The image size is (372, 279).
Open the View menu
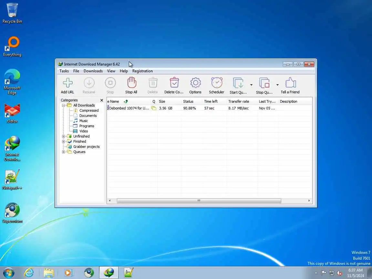click(111, 71)
